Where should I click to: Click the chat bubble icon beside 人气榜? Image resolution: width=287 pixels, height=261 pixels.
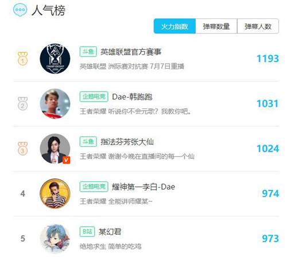click(20, 10)
